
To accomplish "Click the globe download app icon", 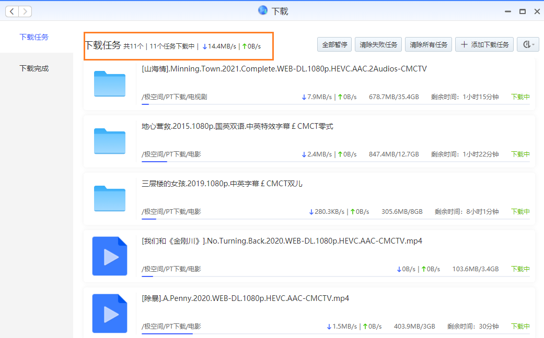I will click(263, 10).
